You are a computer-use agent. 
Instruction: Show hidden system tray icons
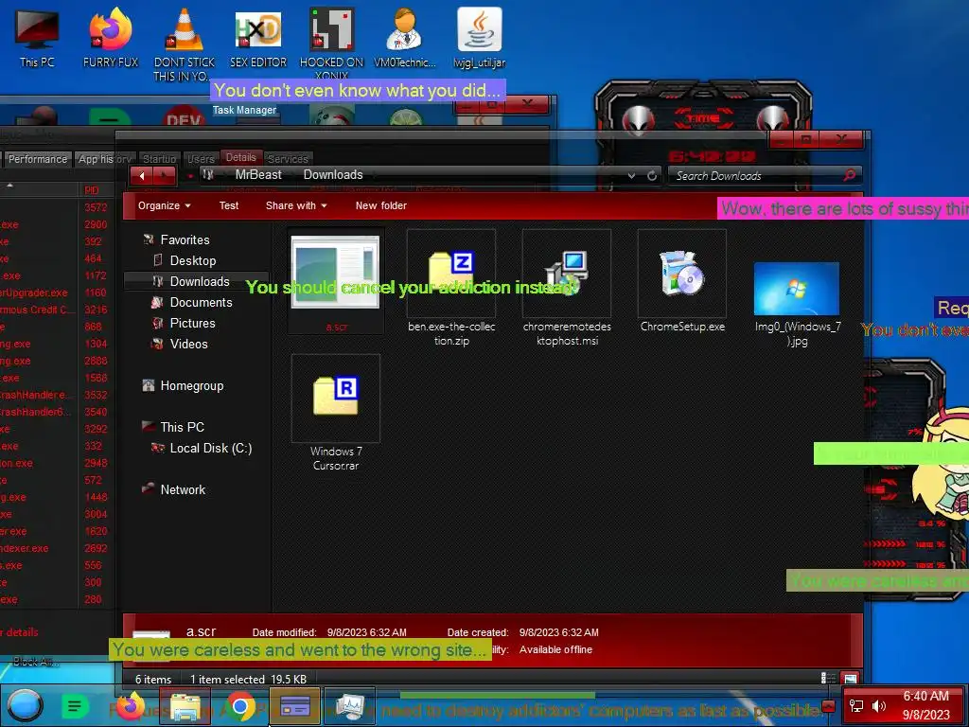pyautogui.click(x=829, y=706)
